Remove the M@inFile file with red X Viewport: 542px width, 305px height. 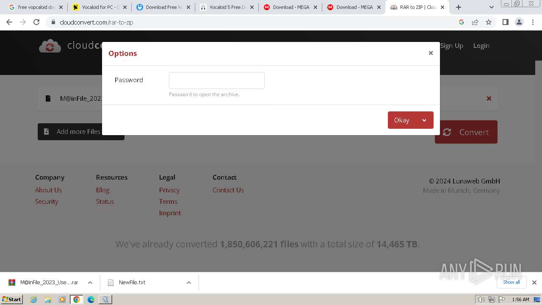[489, 98]
